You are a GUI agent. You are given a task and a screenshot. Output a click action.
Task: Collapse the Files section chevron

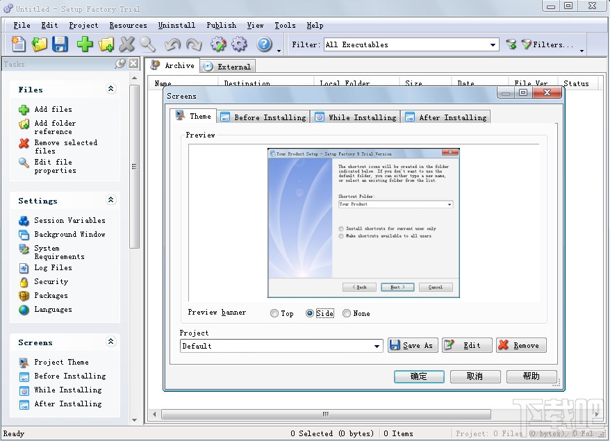point(111,89)
